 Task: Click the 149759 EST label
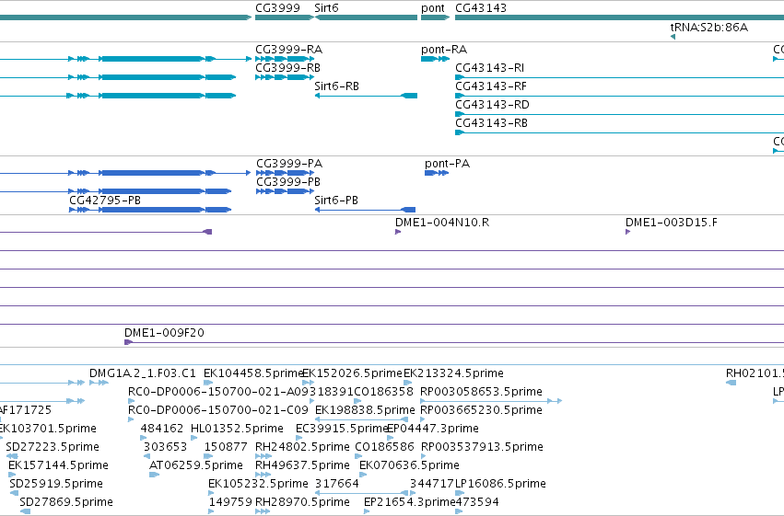pos(230,502)
